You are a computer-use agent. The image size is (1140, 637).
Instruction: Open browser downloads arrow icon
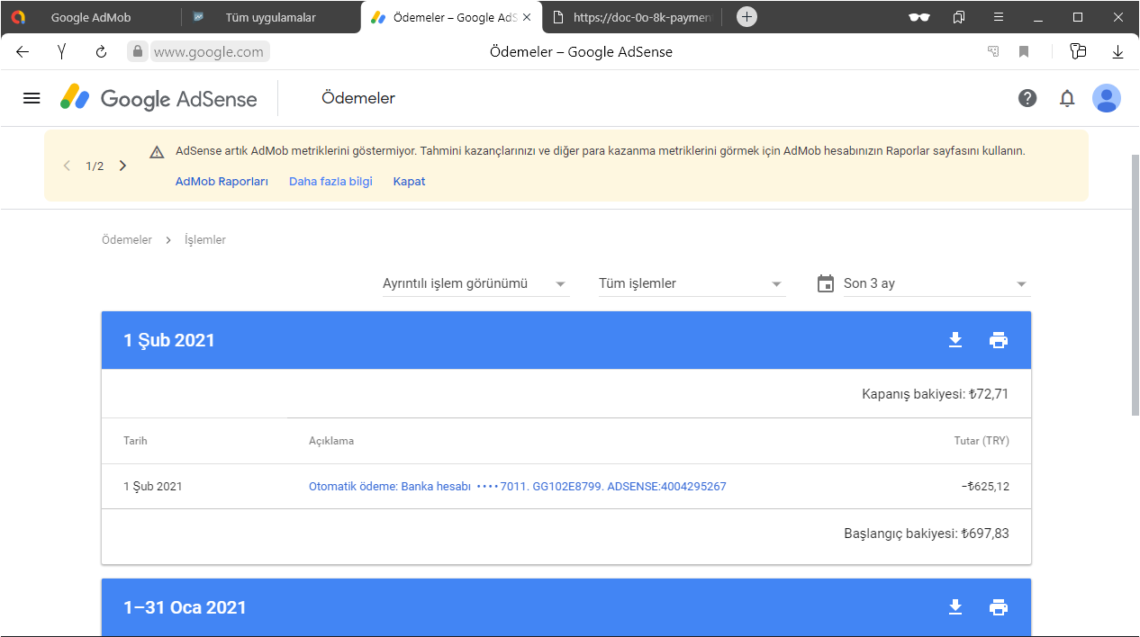[1118, 51]
